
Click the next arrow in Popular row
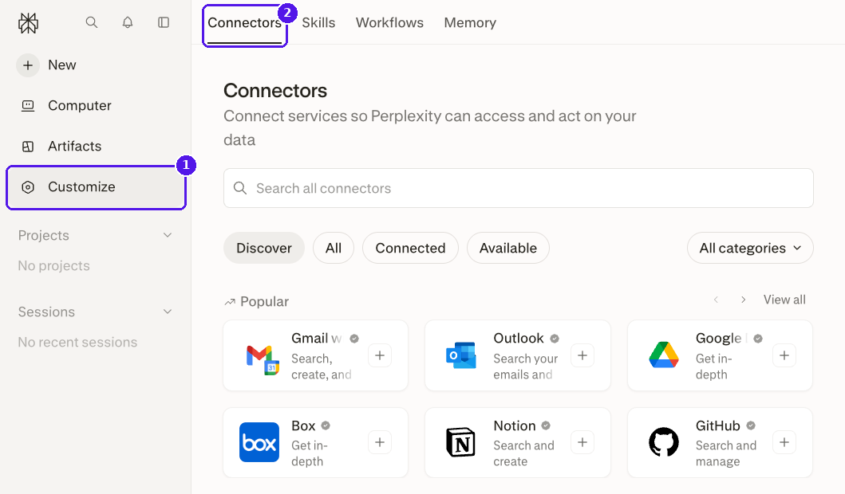click(x=743, y=300)
